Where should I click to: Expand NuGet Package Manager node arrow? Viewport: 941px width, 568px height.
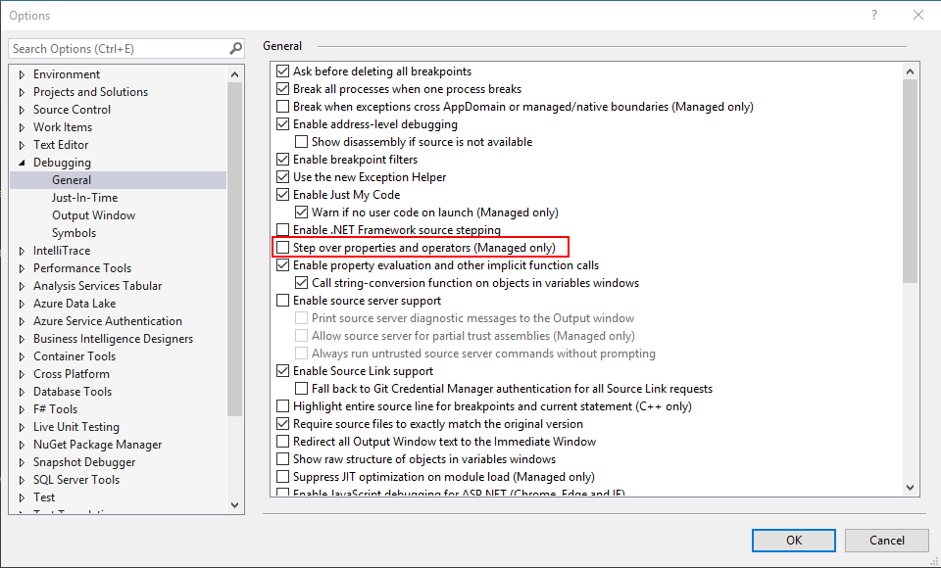pyautogui.click(x=22, y=445)
